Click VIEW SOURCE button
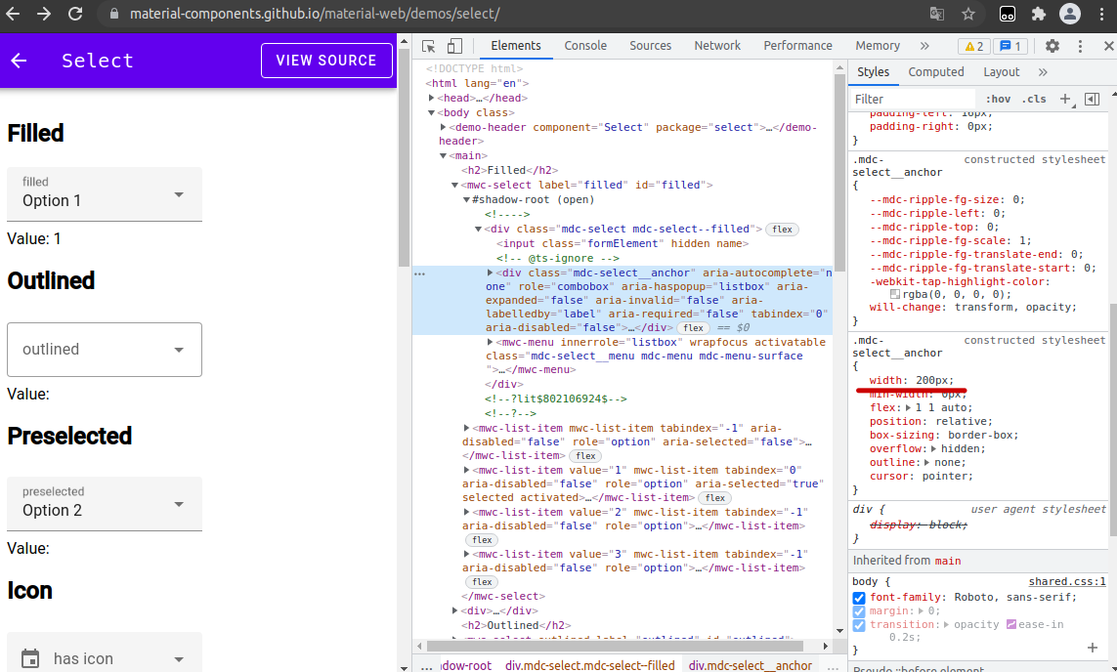Image resolution: width=1117 pixels, height=672 pixels. tap(326, 61)
